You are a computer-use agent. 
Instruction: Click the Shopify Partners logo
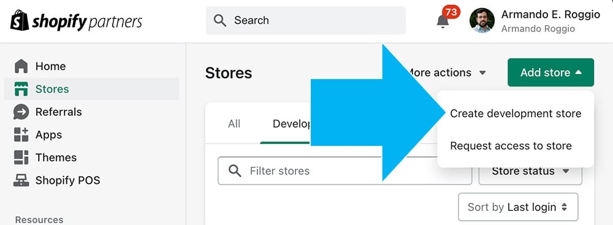[76, 21]
